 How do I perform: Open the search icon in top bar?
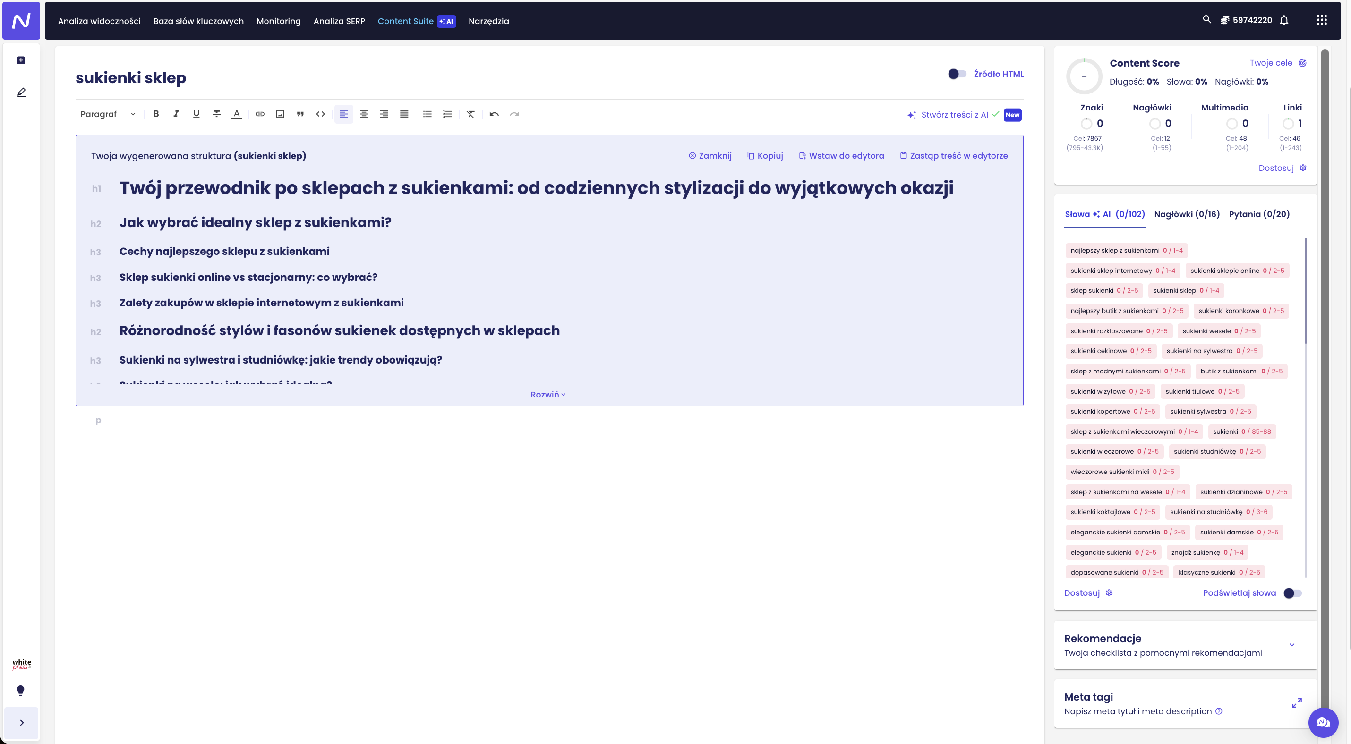pos(1206,19)
